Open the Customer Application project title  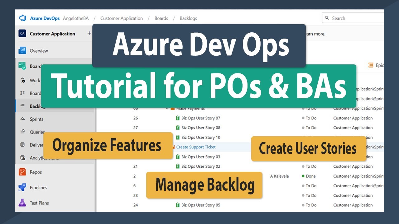(52, 34)
